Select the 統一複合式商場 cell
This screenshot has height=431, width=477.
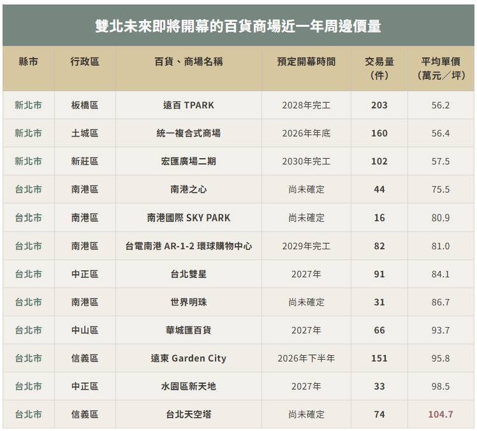[189, 133]
